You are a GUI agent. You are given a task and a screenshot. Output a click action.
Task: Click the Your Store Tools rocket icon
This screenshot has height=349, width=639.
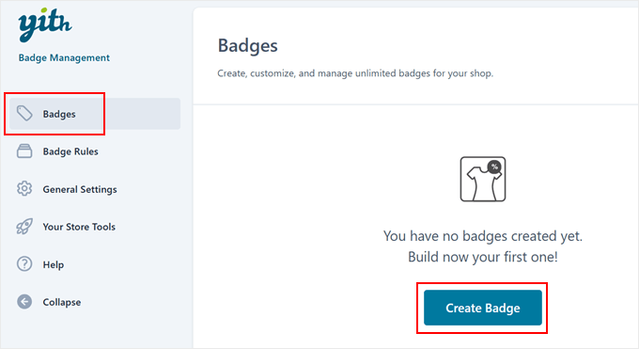(24, 227)
